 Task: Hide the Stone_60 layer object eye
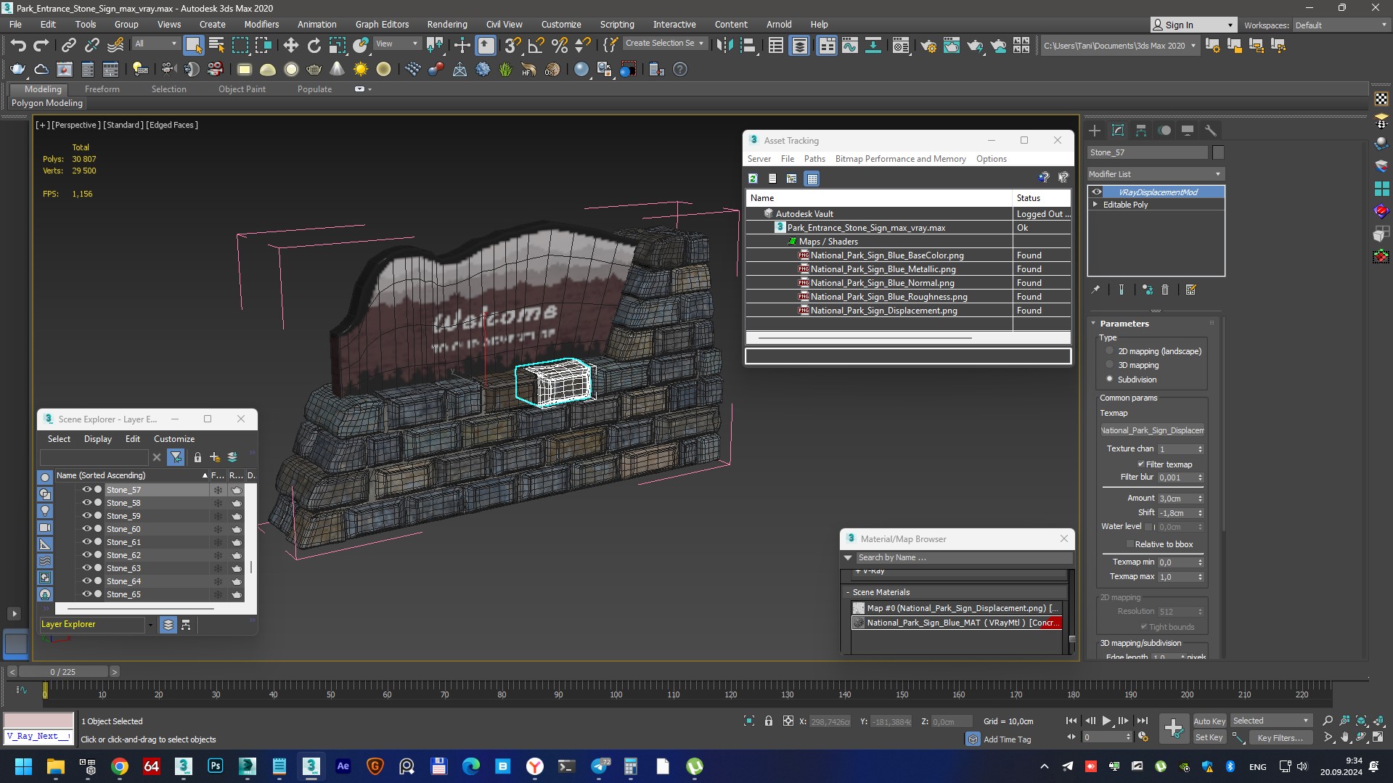[x=86, y=529]
